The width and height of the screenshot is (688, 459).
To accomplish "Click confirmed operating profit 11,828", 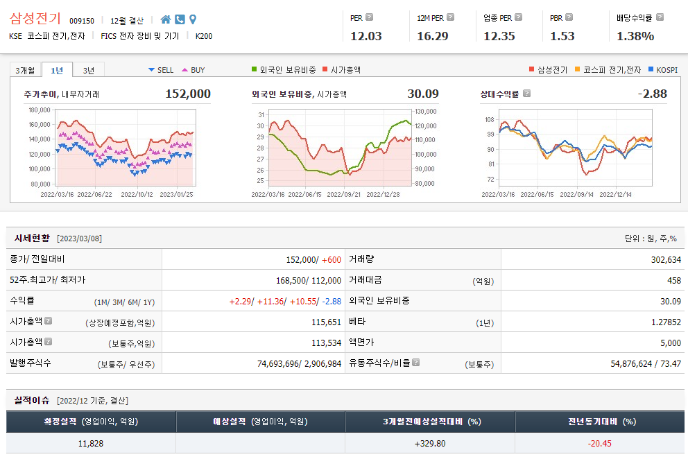I will pyautogui.click(x=91, y=443).
